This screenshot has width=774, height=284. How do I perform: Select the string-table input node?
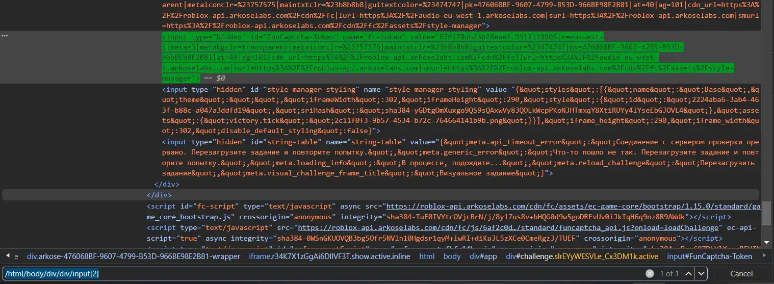coord(460,157)
